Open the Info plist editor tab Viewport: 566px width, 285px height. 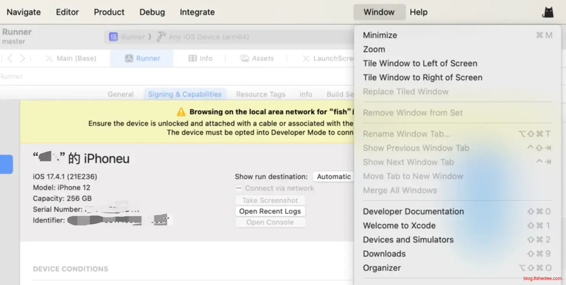200,58
